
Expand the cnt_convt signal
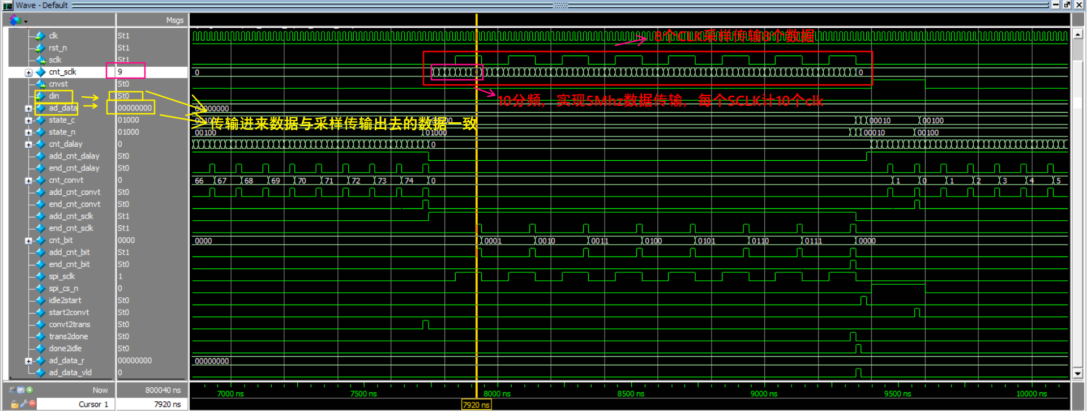[x=28, y=181]
